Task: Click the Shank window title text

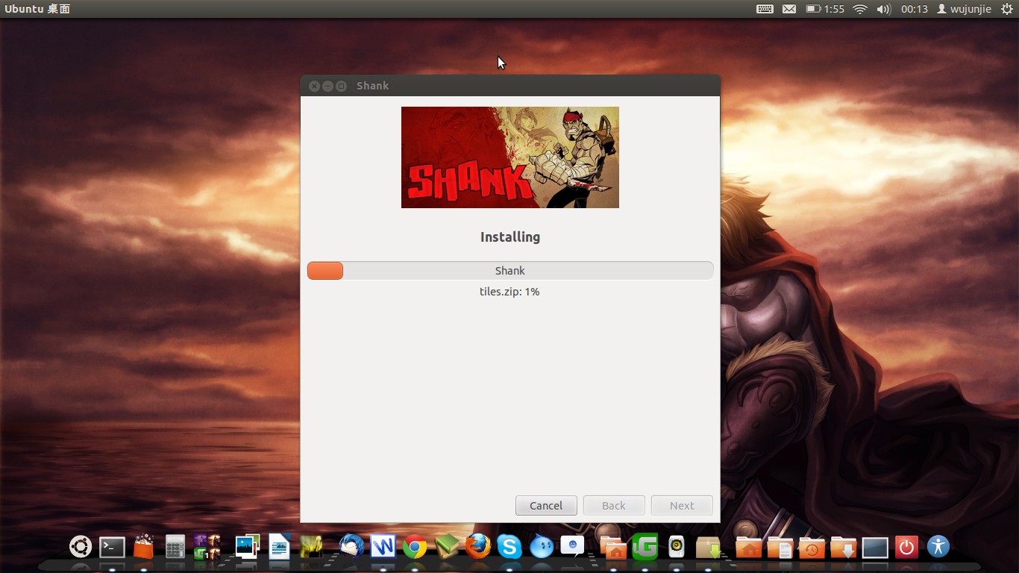Action: tap(373, 86)
